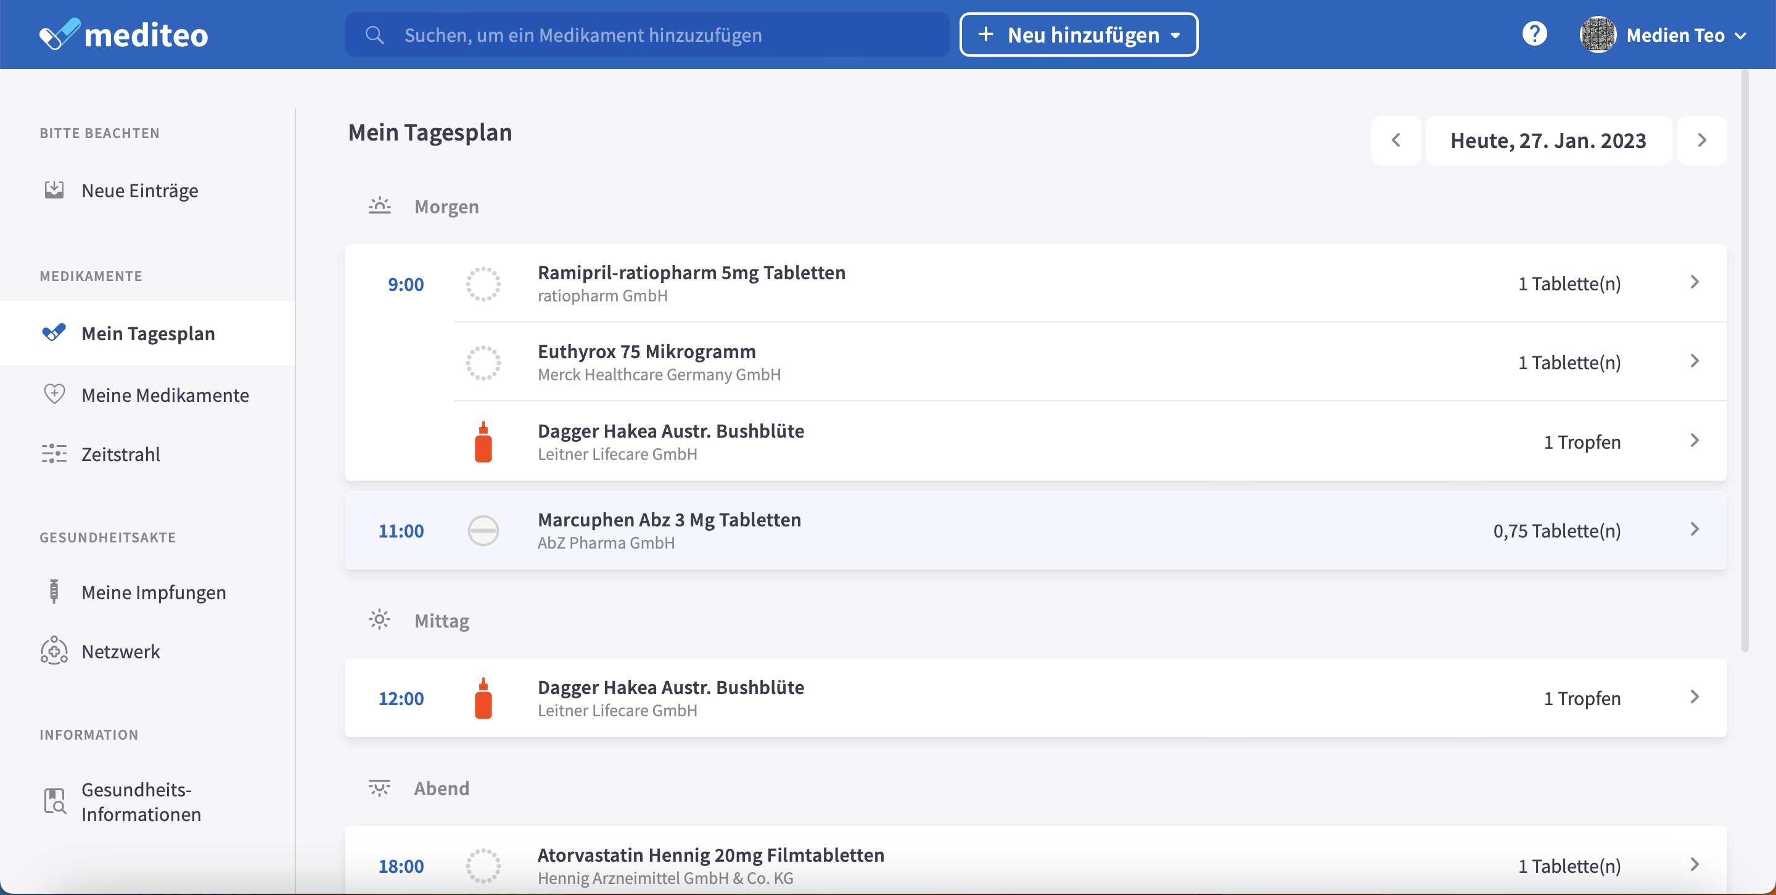Screen dimensions: 1776x895
Task: Open the help question mark icon
Action: (1534, 34)
